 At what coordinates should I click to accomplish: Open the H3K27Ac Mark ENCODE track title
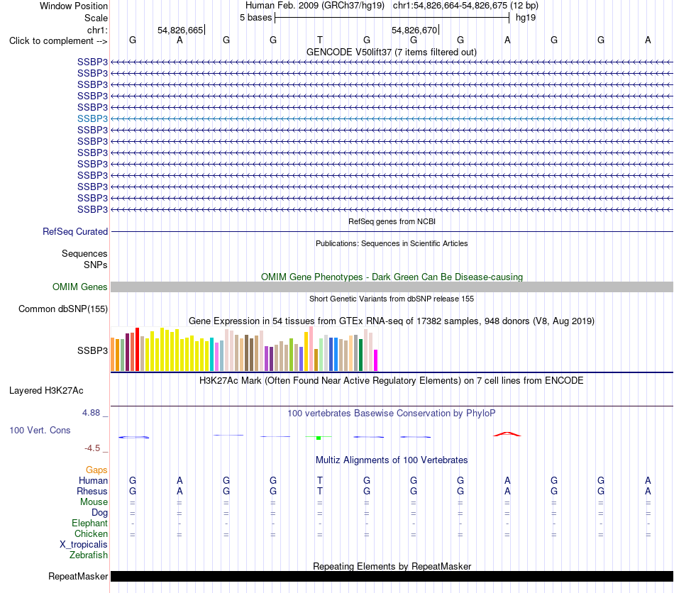(392, 381)
